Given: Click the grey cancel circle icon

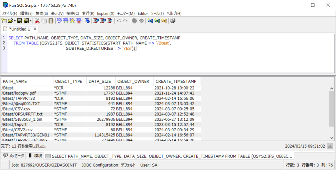Looking at the screenshot, I should tap(141, 21).
